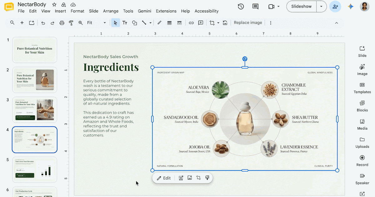This screenshot has width=375, height=197.
Task: Open version history clock icon
Action: [x=241, y=7]
